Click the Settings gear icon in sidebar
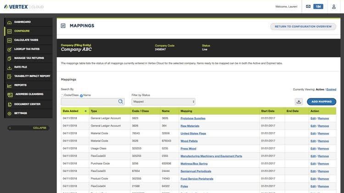 tap(9, 113)
